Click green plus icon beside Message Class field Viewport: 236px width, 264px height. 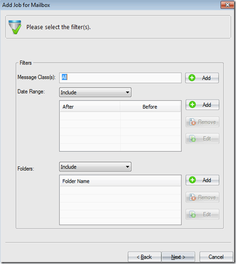[192, 78]
